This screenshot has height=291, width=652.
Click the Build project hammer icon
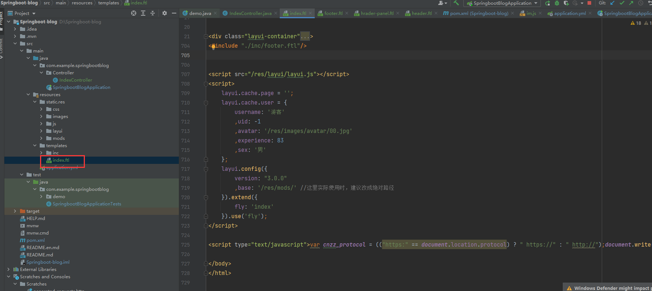(456, 3)
